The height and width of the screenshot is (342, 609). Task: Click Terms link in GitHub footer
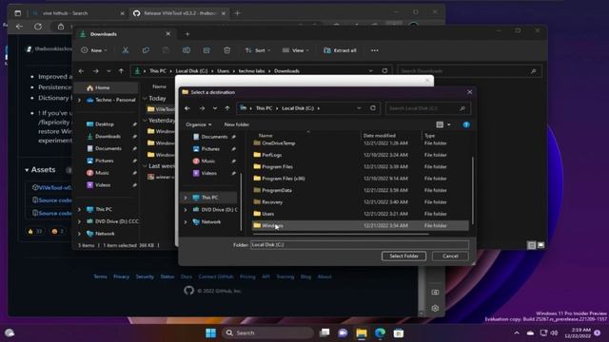pyautogui.click(x=100, y=276)
